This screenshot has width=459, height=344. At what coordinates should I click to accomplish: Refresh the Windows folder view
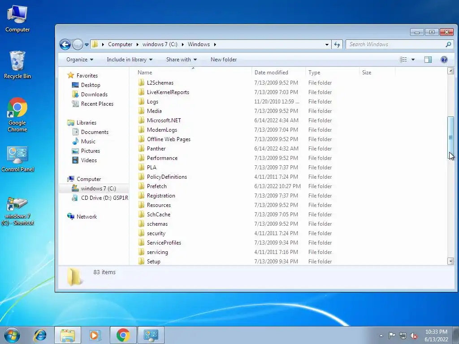coord(337,44)
